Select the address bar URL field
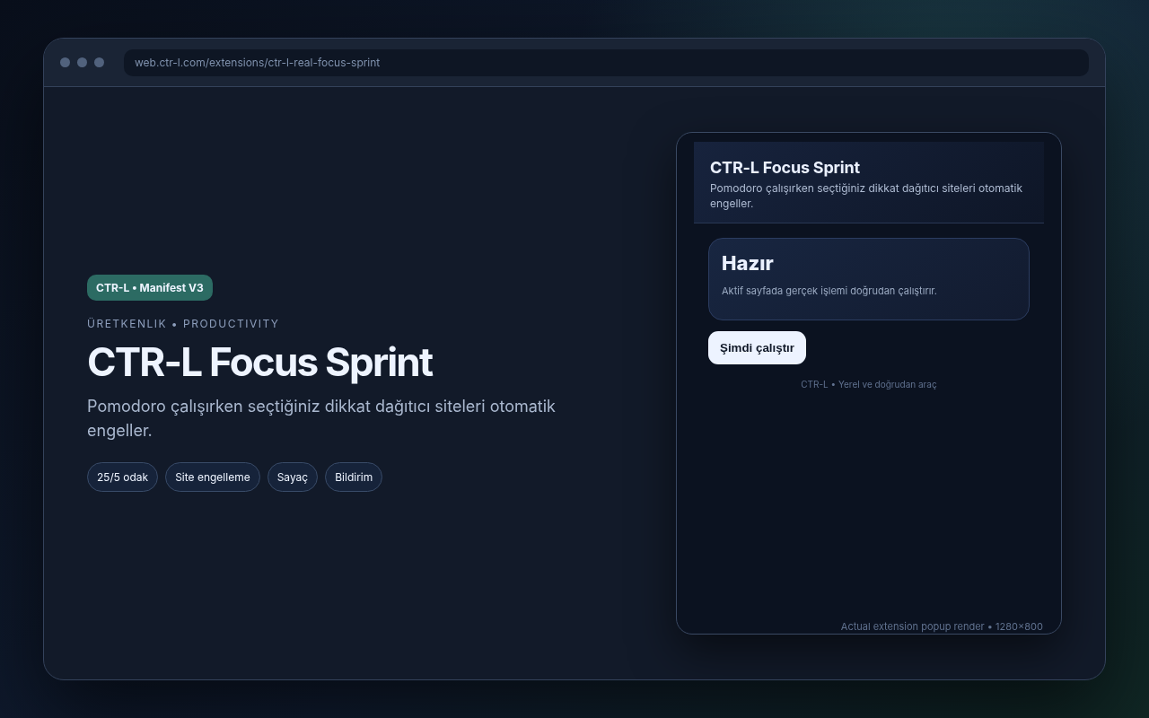Image resolution: width=1149 pixels, height=718 pixels. click(606, 63)
